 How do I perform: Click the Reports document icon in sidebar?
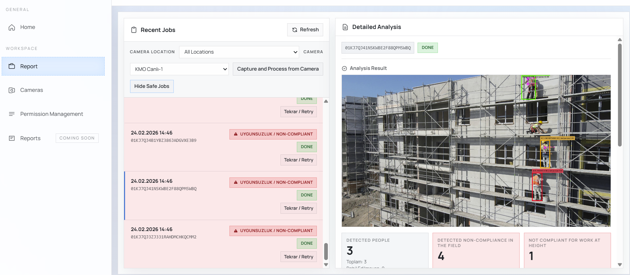click(12, 138)
